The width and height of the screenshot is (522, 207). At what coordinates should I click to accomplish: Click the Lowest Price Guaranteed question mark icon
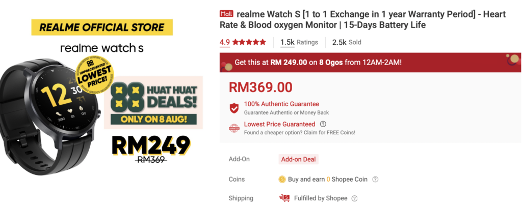click(323, 124)
